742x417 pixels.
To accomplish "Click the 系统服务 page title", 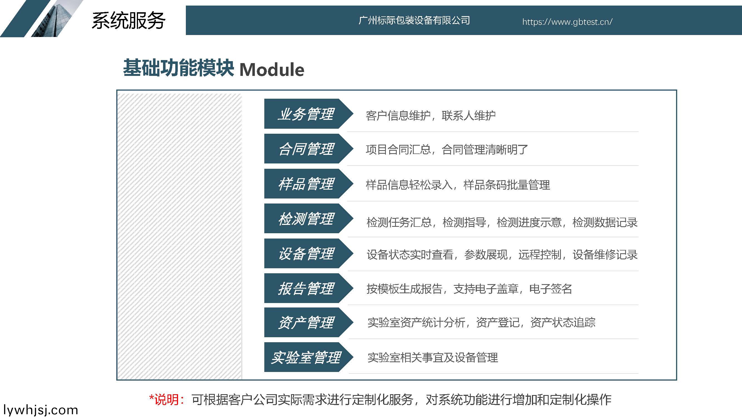I will (x=129, y=21).
